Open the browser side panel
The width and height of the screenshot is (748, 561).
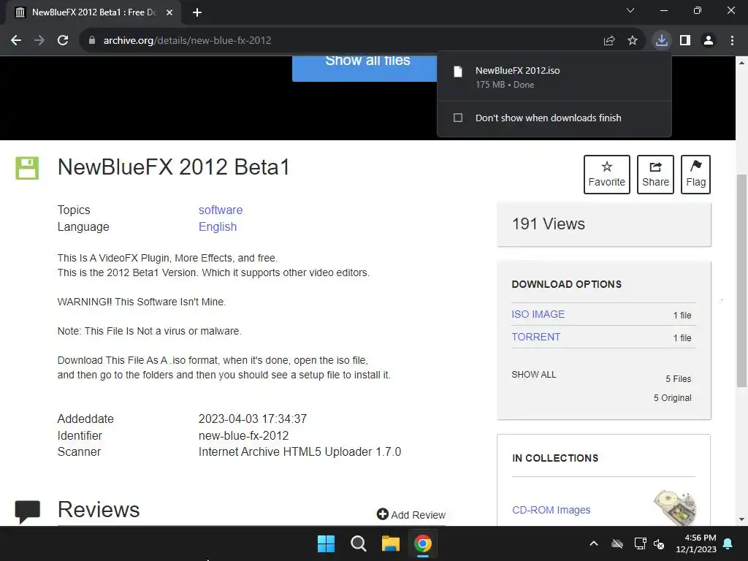[x=685, y=41]
